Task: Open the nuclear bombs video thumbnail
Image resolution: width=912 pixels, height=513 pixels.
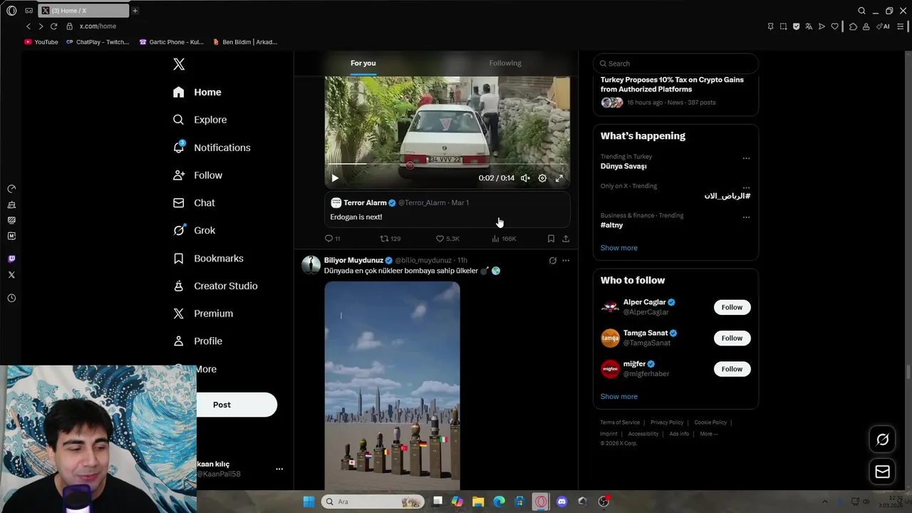Action: click(393, 385)
